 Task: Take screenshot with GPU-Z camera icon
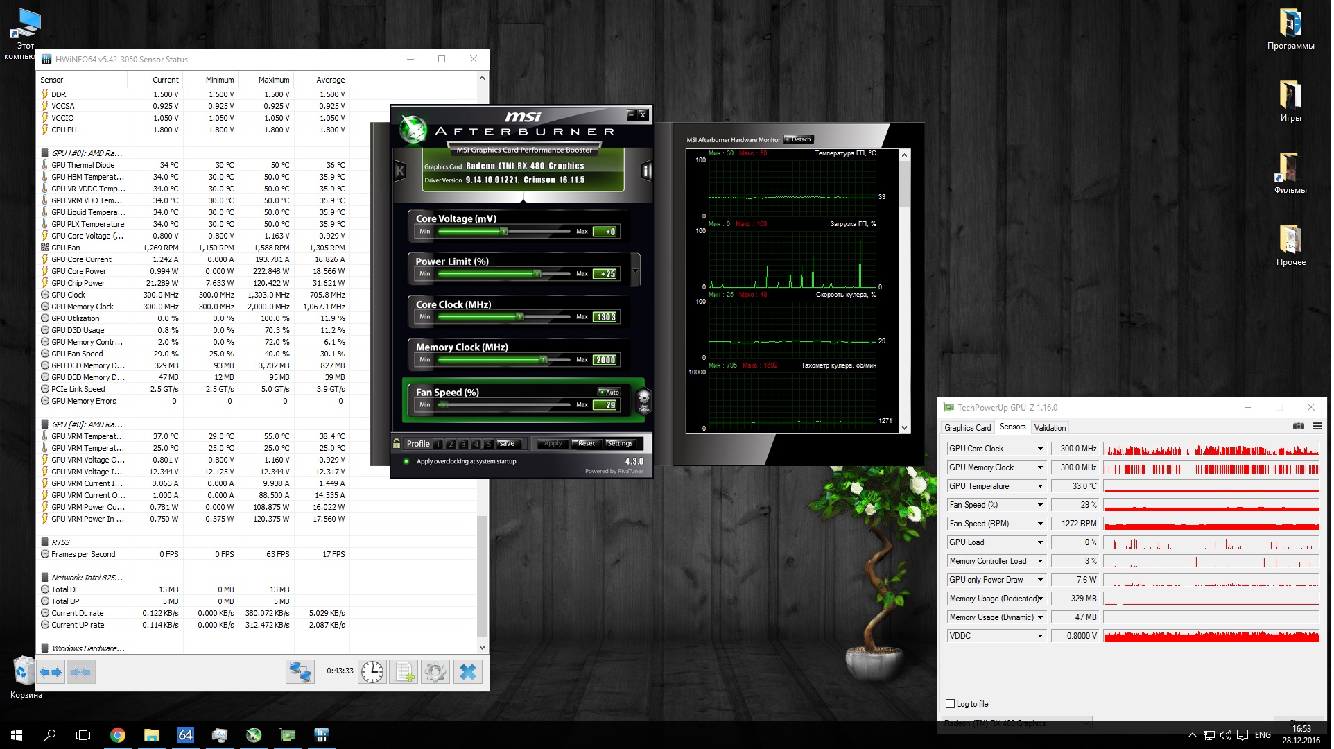tap(1299, 427)
